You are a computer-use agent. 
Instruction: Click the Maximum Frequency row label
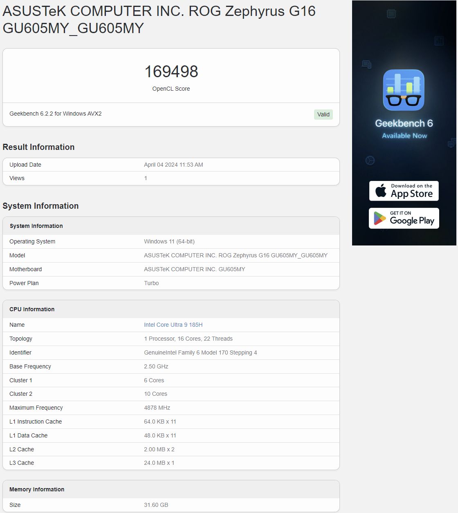coord(36,408)
